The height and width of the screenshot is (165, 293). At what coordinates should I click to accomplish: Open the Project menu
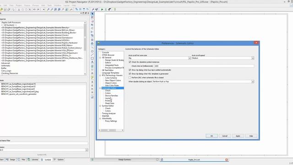[x=19, y=5]
